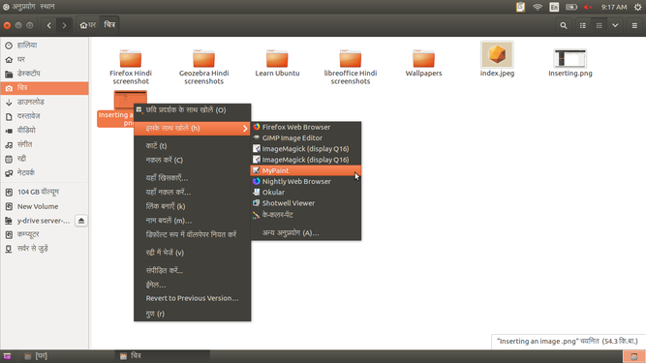Open the view options dropdown arrow

(x=615, y=25)
